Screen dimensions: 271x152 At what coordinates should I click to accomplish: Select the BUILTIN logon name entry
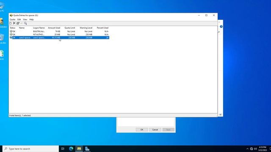pyautogui.click(x=39, y=31)
